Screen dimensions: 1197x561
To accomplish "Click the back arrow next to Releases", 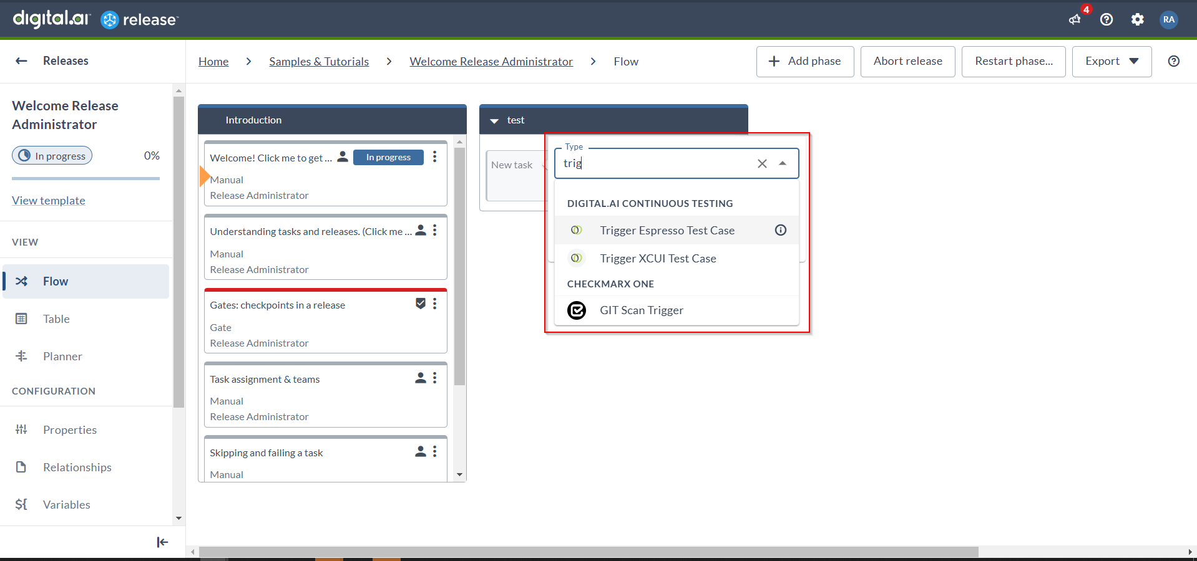I will [21, 60].
